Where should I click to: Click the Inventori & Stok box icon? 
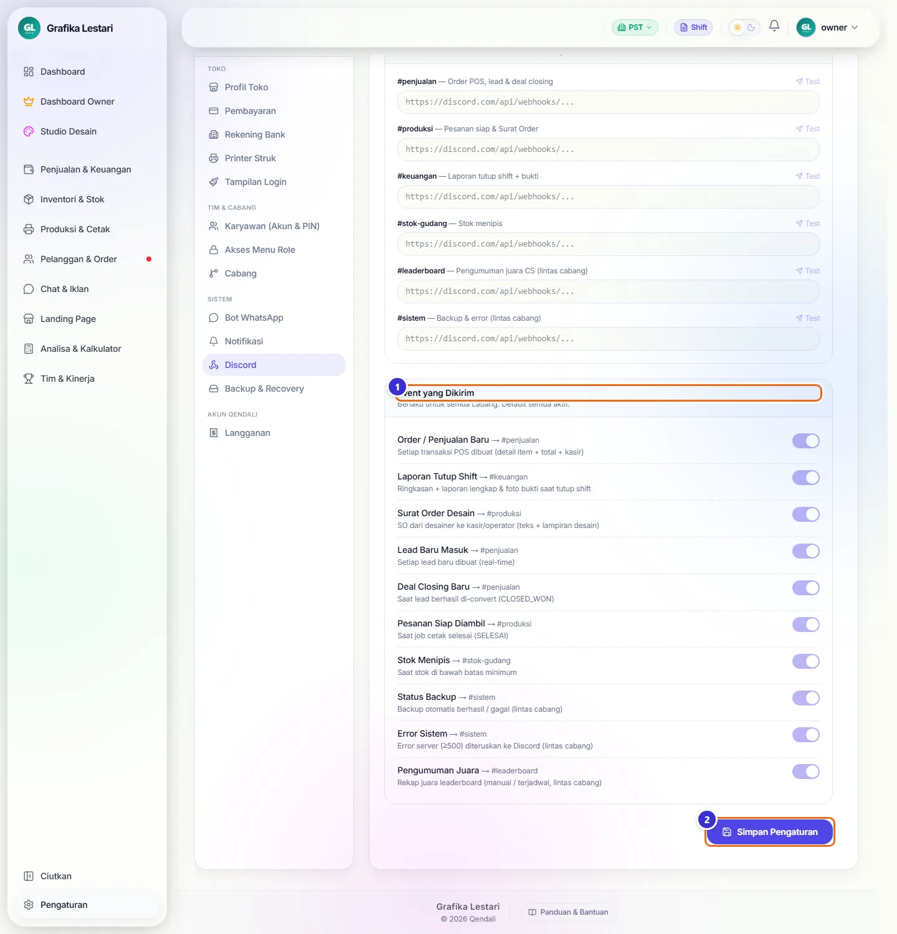click(x=29, y=199)
